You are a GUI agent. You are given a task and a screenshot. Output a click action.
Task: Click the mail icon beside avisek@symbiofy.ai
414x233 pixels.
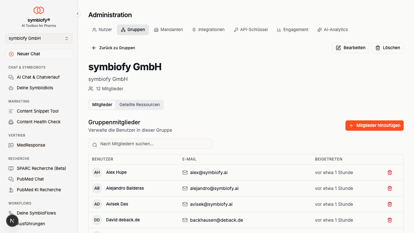click(x=185, y=204)
